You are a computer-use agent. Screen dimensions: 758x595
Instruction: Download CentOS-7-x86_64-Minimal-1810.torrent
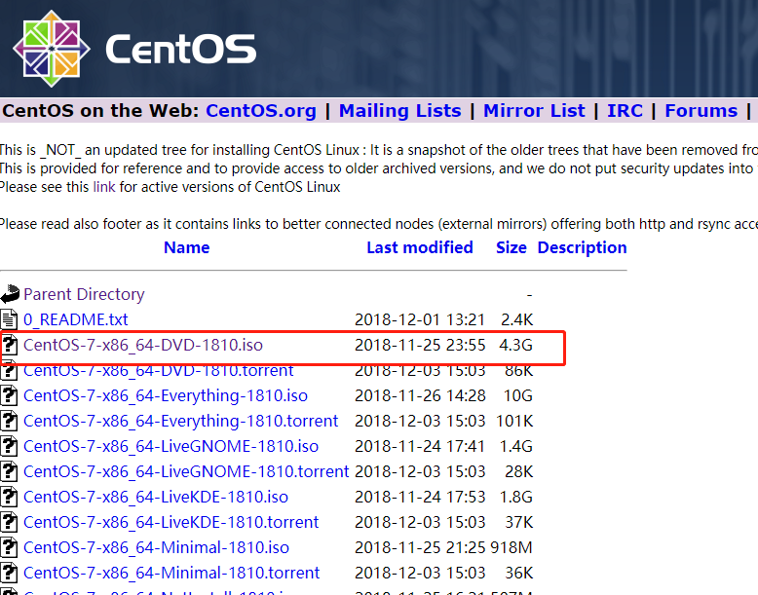point(171,573)
